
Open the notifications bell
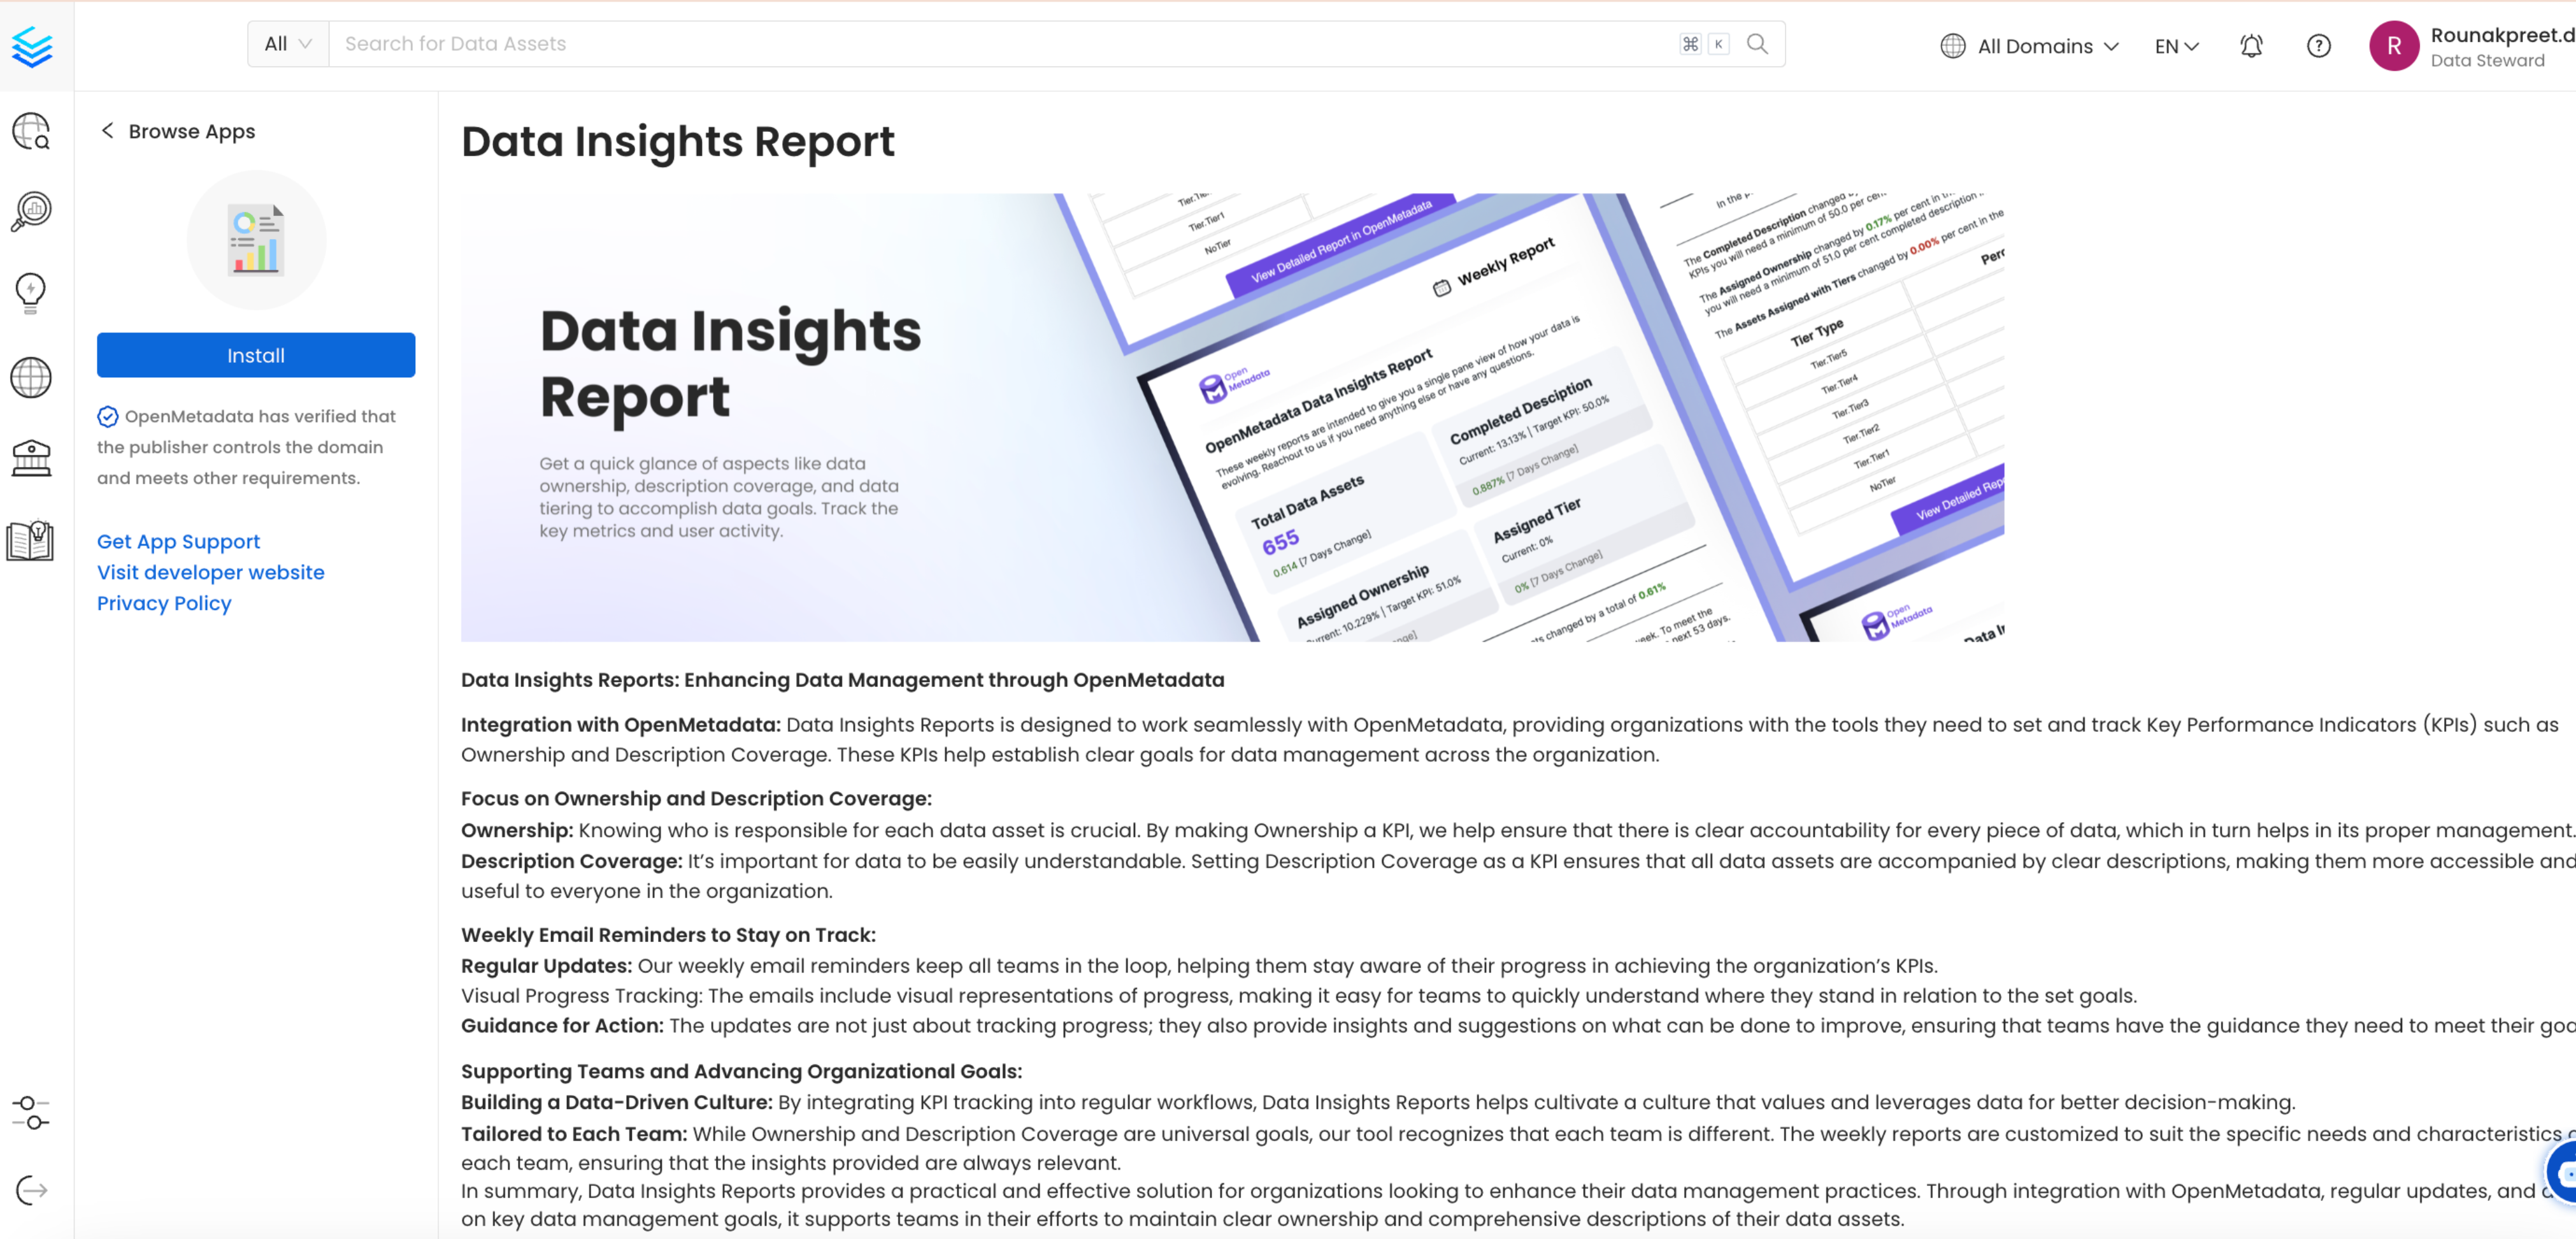[x=2251, y=46]
